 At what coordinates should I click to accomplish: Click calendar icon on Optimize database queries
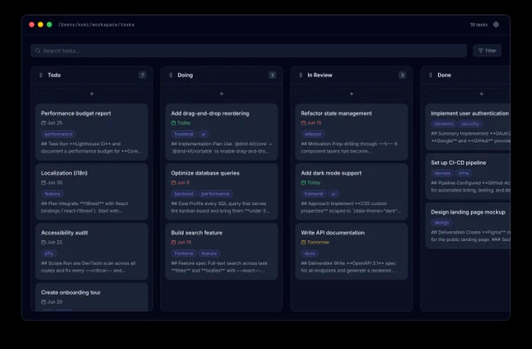click(x=174, y=182)
